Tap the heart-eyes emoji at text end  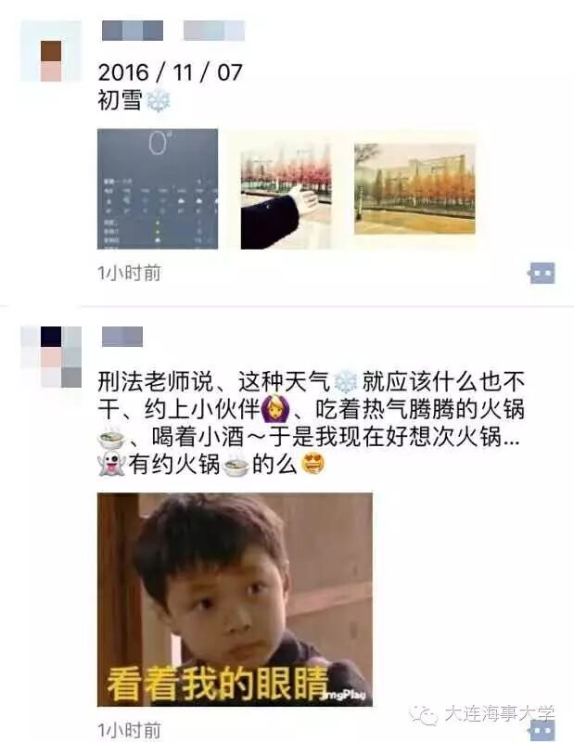(313, 463)
